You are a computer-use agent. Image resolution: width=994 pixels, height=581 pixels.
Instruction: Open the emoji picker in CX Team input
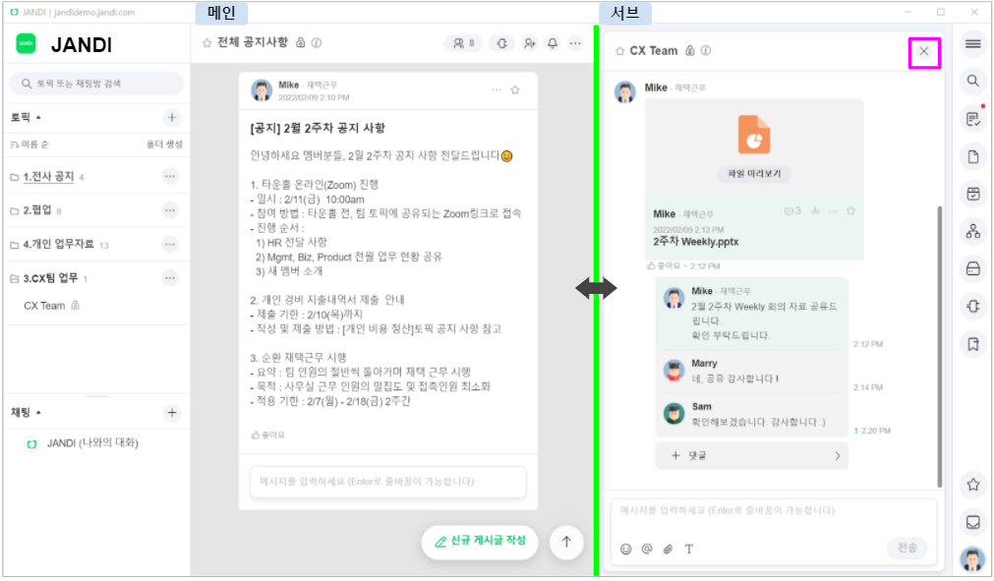point(625,550)
